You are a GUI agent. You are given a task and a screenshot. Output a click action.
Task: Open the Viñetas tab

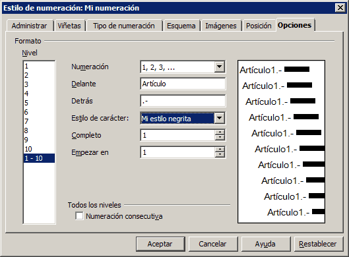(69, 26)
